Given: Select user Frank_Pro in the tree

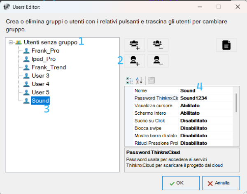Looking at the screenshot, I should [x=45, y=51].
